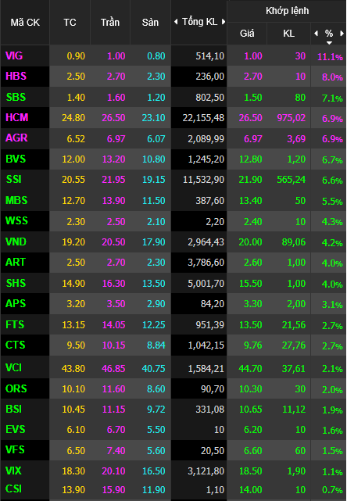
Task: Click right arrow beside % column header
Action: (342, 34)
